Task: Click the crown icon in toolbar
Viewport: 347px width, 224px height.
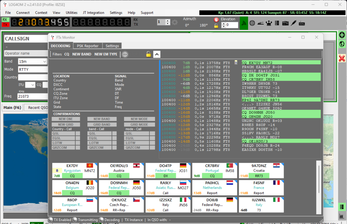Action: tap(269, 23)
